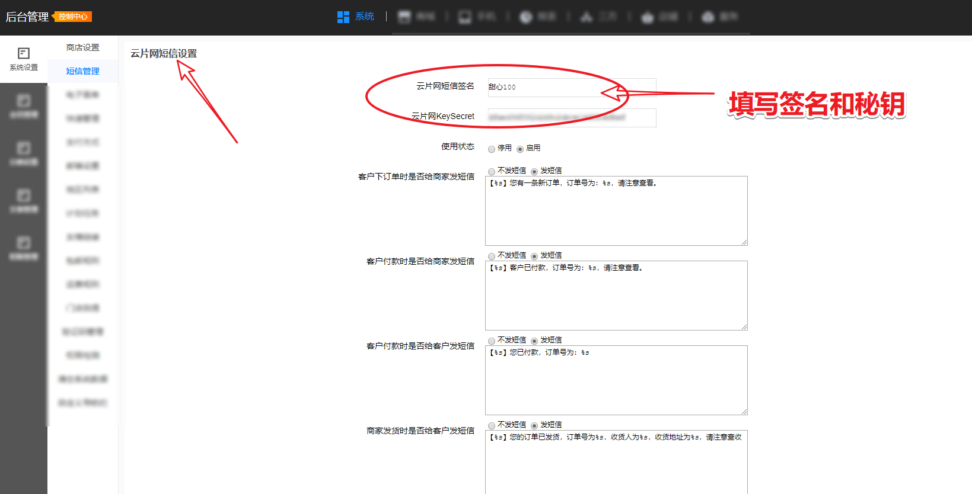Choose 不发短信 for 商家发货时是否给客户发短信
This screenshot has height=494, width=972.
click(492, 426)
